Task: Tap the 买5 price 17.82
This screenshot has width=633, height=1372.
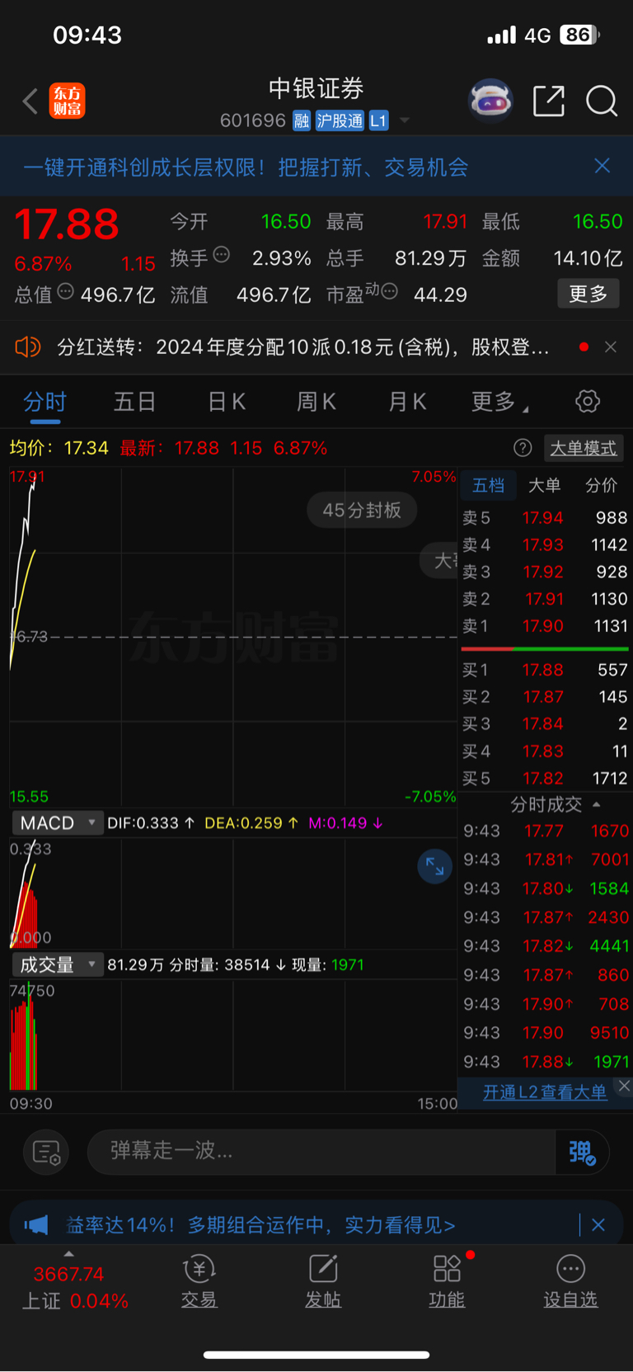Action: coord(543,778)
